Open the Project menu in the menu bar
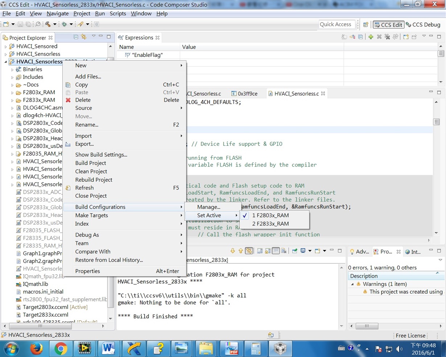 pos(82,13)
